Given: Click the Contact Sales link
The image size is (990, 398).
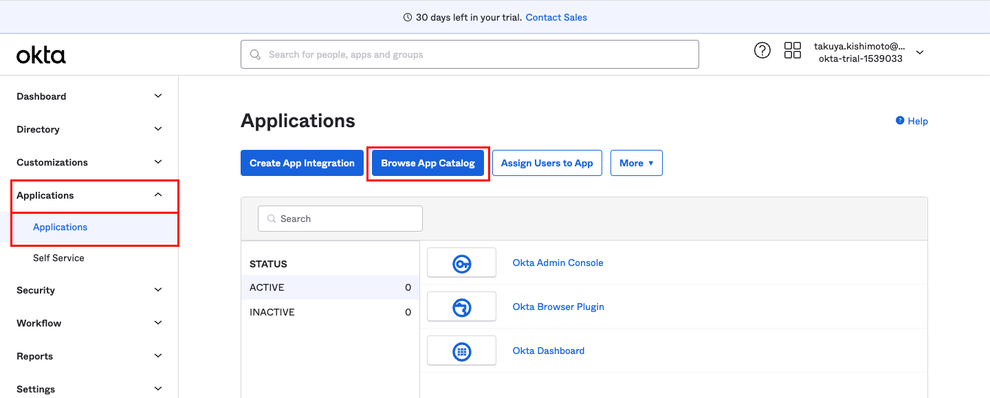Looking at the screenshot, I should [x=556, y=17].
